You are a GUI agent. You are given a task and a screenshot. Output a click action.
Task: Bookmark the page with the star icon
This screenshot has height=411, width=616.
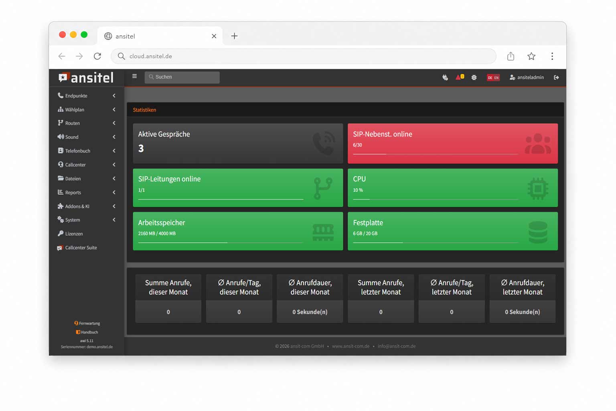click(531, 56)
